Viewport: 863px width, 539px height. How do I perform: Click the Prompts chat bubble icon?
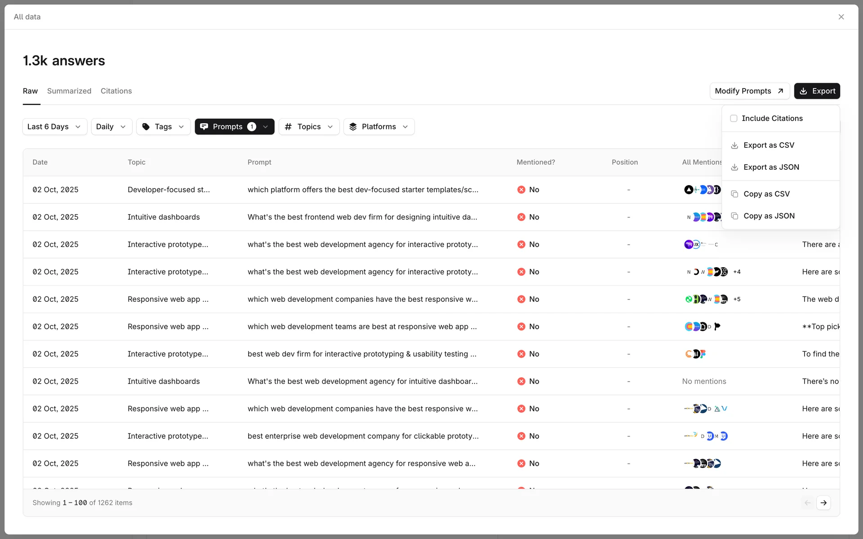click(x=204, y=127)
